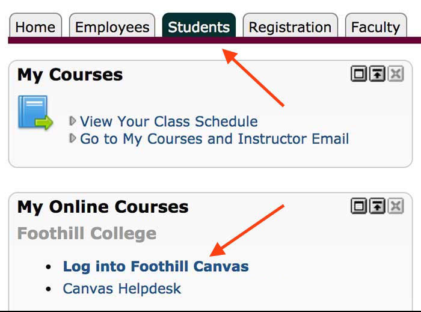Maximize the My Courses panel
This screenshot has height=312, width=421.
tap(358, 75)
